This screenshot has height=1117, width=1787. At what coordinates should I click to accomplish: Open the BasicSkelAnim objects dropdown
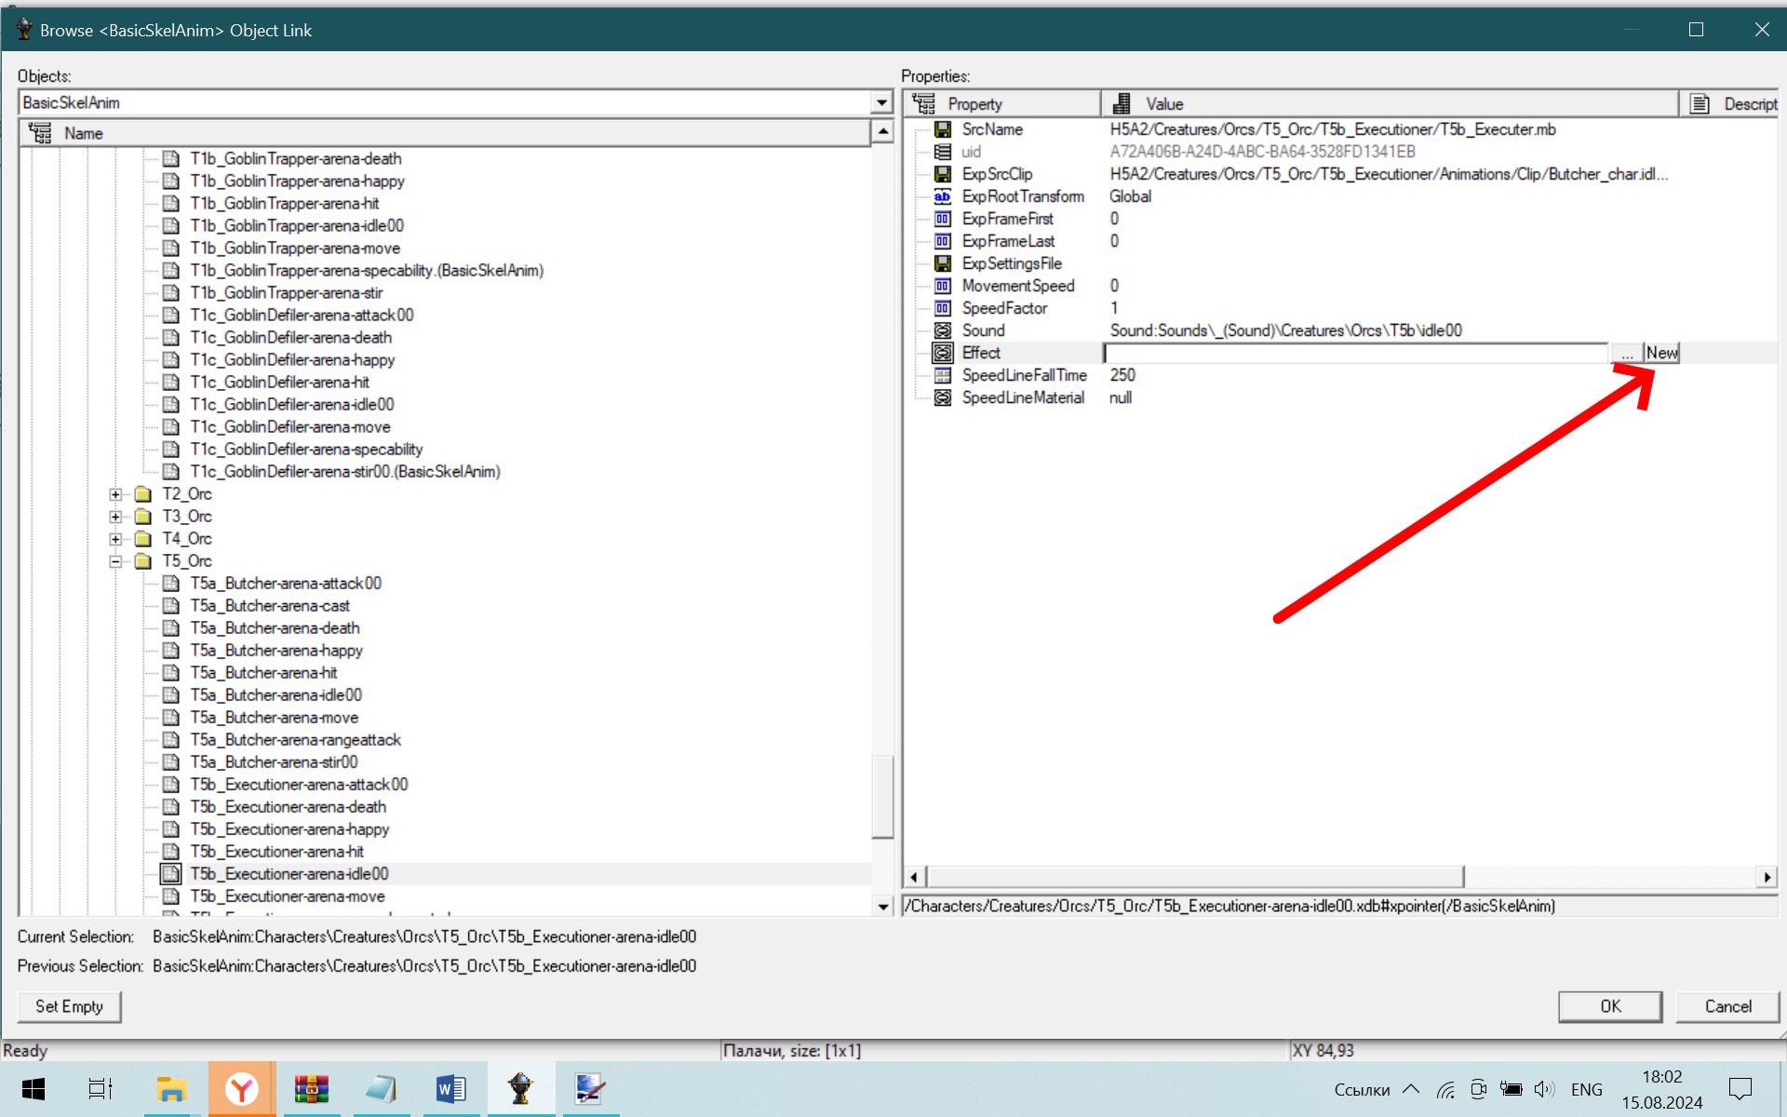881,102
